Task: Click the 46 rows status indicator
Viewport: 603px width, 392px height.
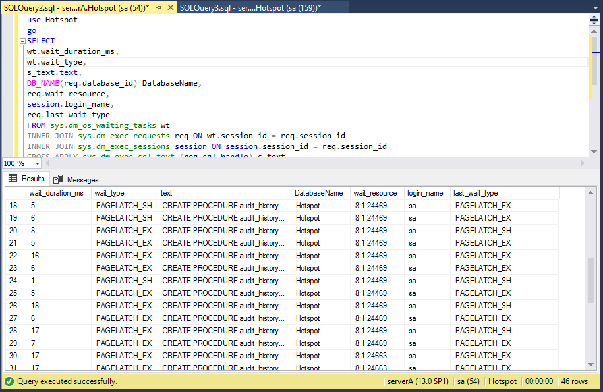Action: pyautogui.click(x=575, y=381)
